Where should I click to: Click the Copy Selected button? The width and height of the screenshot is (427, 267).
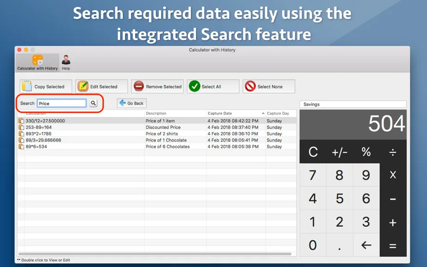tap(46, 86)
